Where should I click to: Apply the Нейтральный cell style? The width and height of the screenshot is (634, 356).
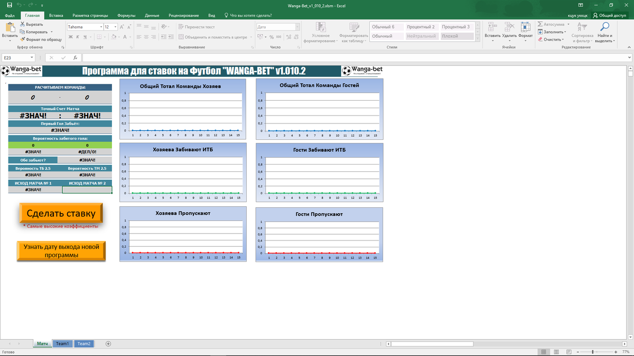[x=422, y=36]
